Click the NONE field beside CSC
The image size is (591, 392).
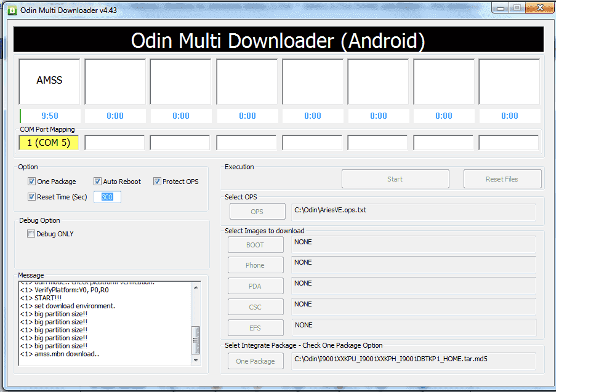coord(414,307)
